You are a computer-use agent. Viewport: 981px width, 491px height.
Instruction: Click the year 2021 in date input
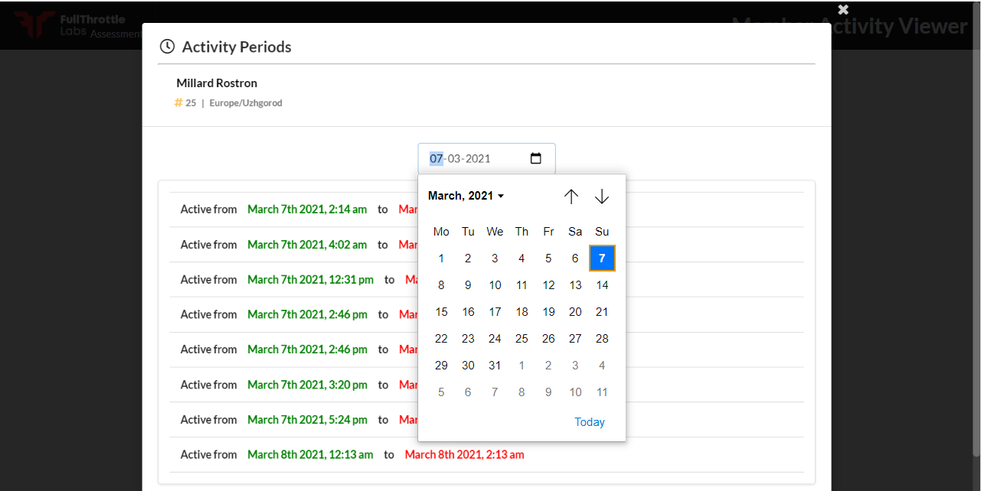(x=479, y=159)
